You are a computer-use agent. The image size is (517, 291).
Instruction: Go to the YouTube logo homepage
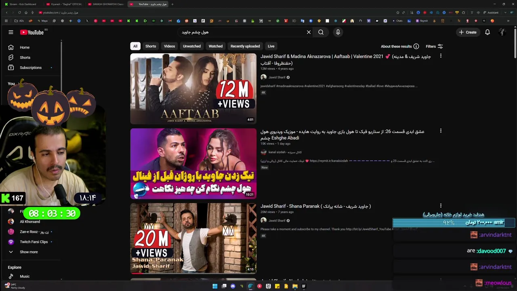[x=32, y=32]
